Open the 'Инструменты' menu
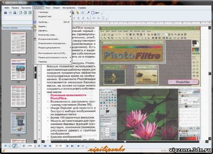 69,8
